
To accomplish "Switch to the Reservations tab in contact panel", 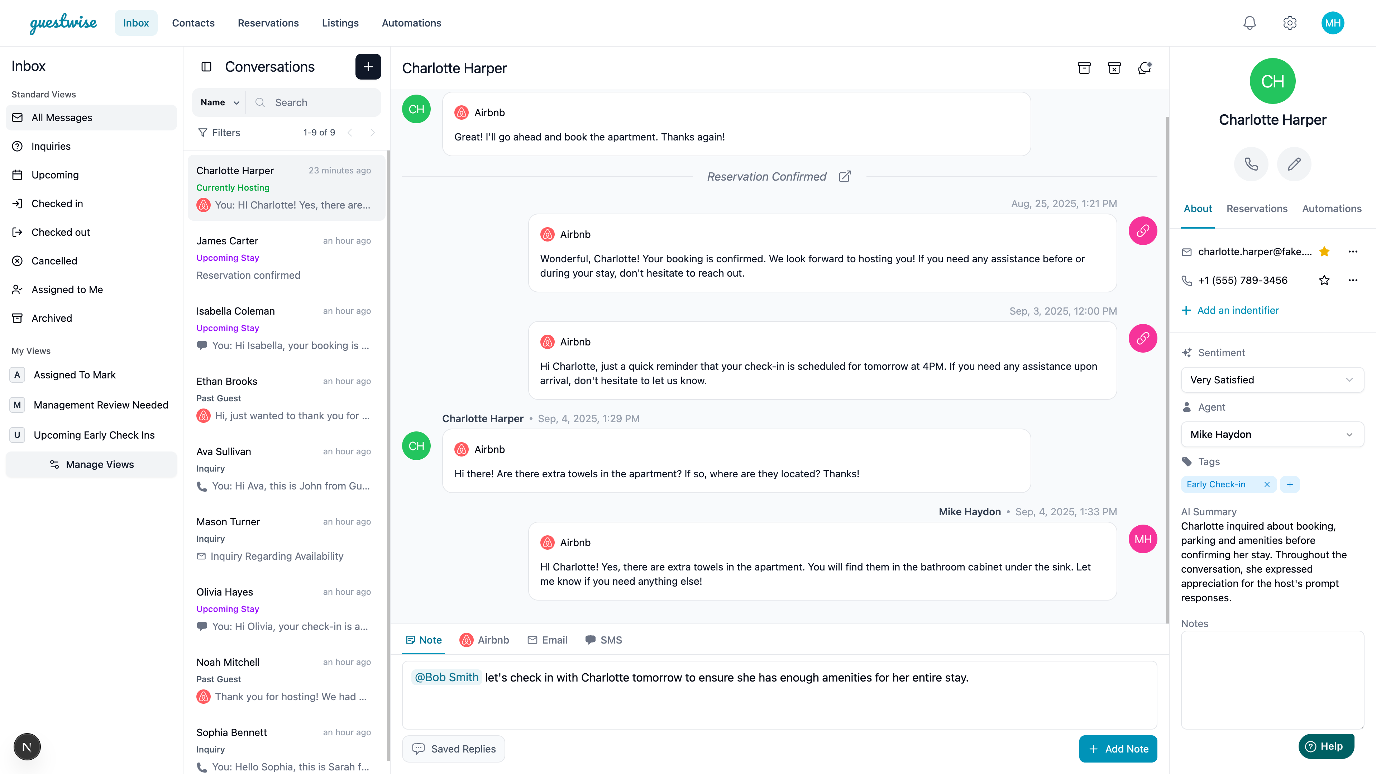I will point(1257,209).
